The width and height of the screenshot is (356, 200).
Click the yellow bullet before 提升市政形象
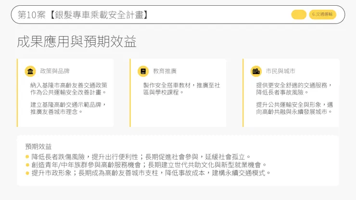tap(27, 173)
